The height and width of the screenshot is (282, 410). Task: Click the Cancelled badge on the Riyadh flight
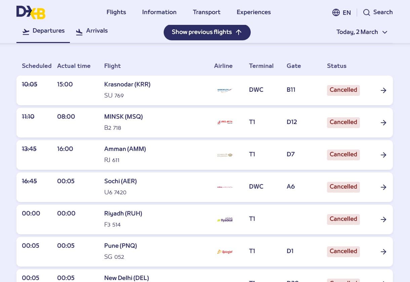tap(343, 219)
